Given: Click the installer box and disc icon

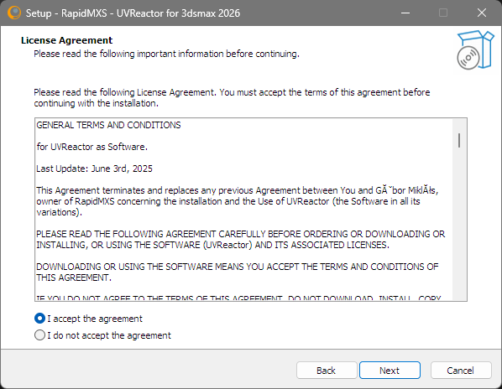Looking at the screenshot, I should click(475, 49).
